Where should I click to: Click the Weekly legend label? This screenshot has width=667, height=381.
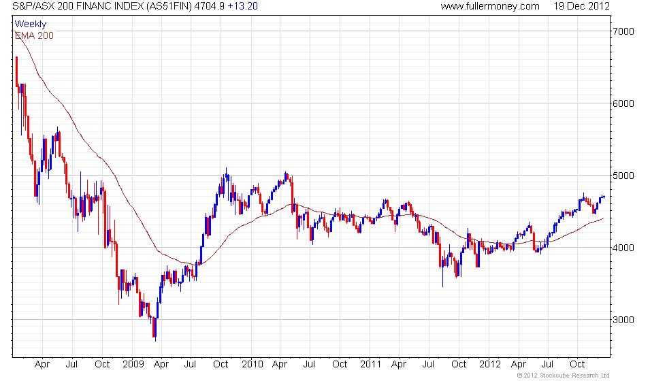(30, 24)
